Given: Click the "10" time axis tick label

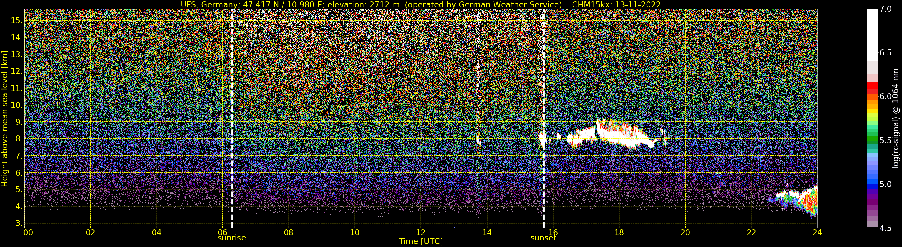Looking at the screenshot, I should pos(355,233).
